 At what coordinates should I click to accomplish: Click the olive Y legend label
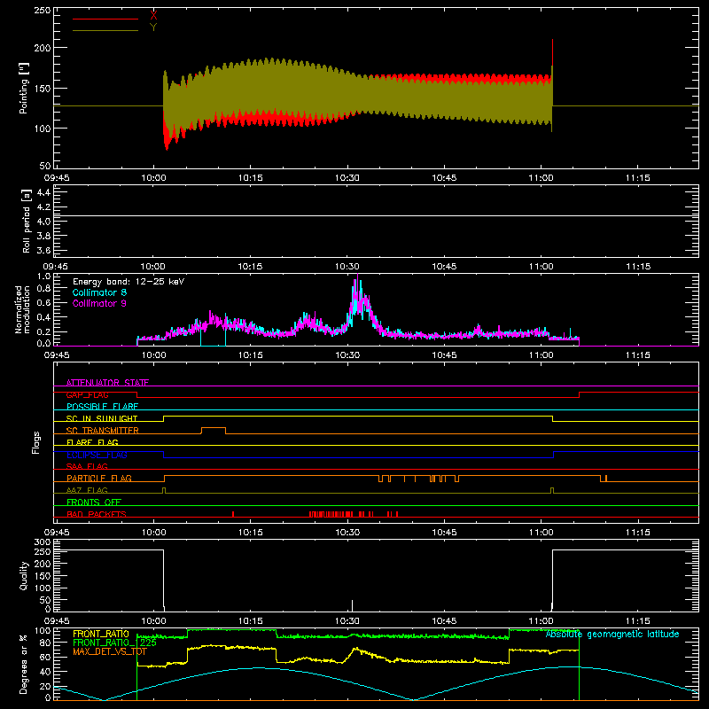pos(153,27)
